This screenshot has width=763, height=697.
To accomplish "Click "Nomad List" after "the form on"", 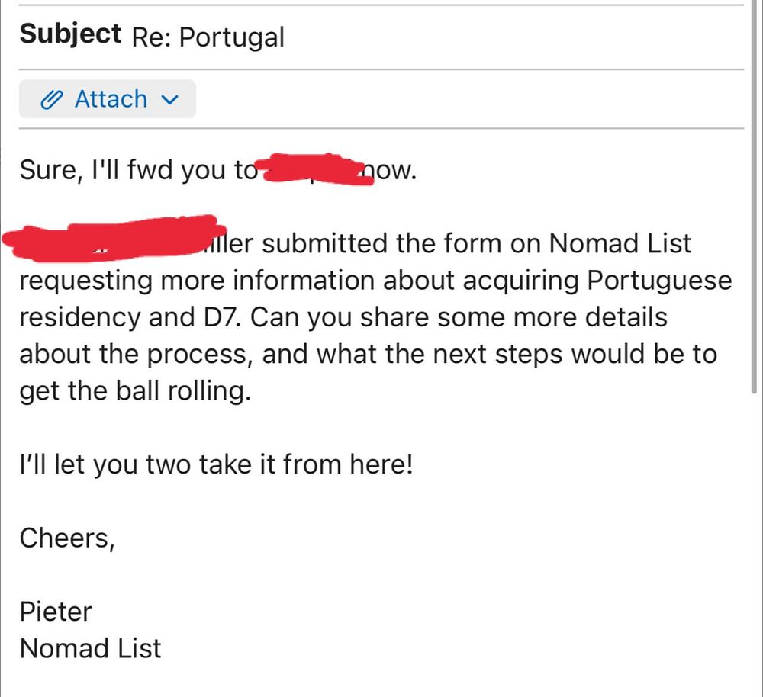I will (x=620, y=244).
